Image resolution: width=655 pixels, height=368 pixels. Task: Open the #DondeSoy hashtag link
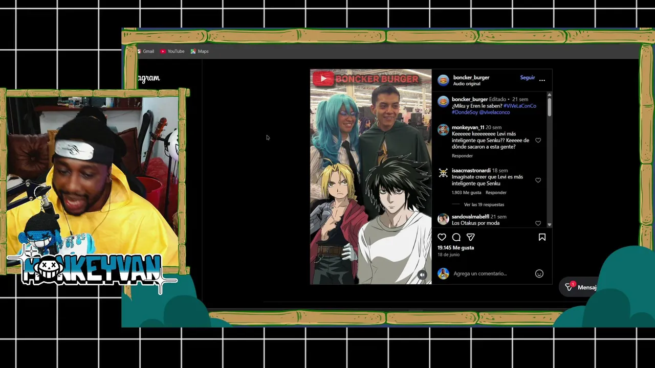click(465, 112)
